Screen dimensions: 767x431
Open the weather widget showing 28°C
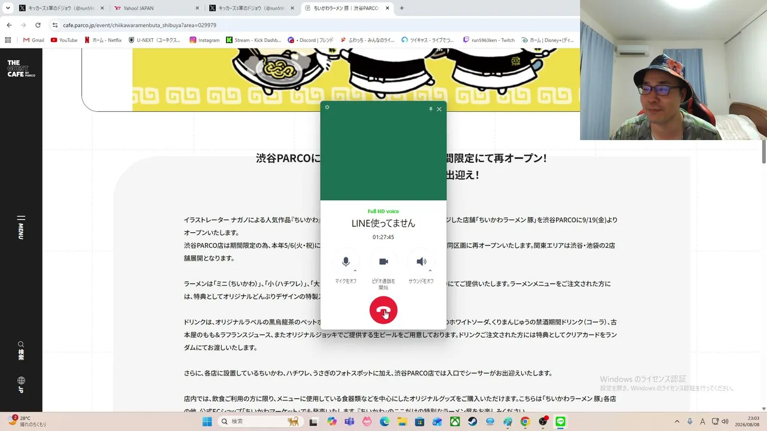tap(28, 421)
